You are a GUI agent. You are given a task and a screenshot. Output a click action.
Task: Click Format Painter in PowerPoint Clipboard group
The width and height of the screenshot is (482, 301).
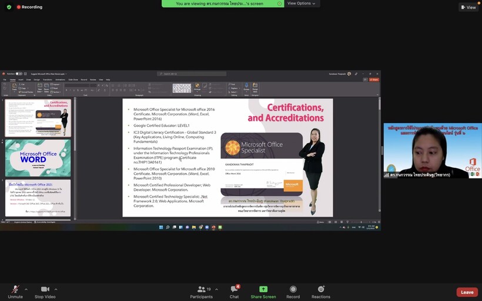click(x=26, y=92)
